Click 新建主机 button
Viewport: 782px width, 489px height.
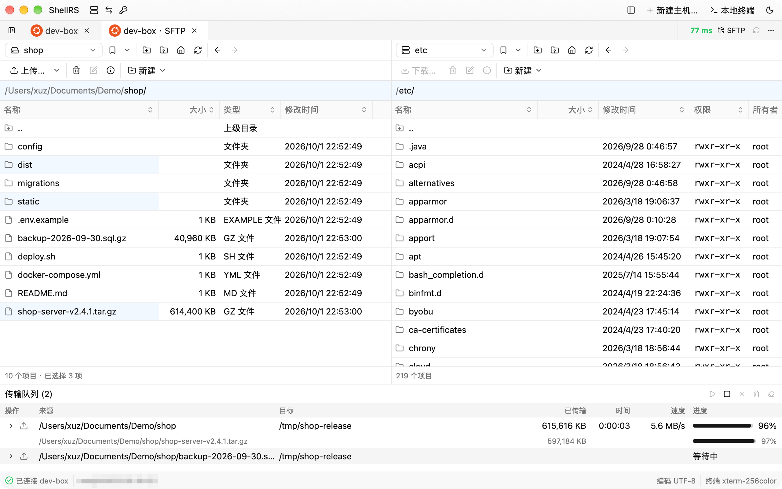click(x=672, y=10)
